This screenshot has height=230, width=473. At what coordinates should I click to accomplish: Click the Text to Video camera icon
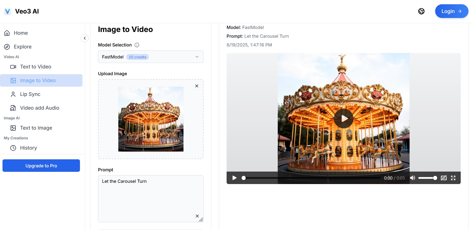pyautogui.click(x=13, y=67)
